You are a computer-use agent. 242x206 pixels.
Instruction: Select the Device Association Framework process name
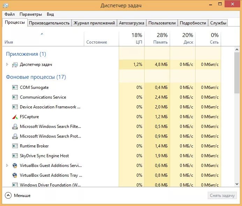[x=50, y=107]
